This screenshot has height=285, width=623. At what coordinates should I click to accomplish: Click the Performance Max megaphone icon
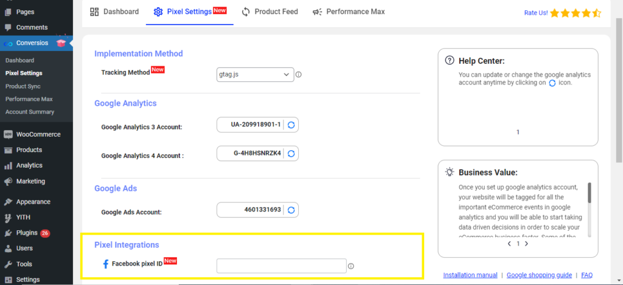click(317, 12)
